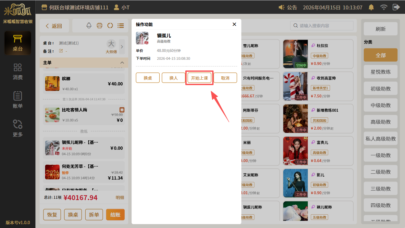
Task: Click the notification bell in top bar
Action: (371, 7)
